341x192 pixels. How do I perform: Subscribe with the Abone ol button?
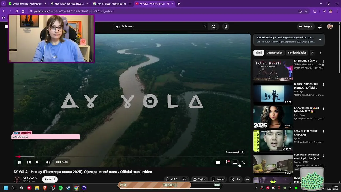click(50, 179)
